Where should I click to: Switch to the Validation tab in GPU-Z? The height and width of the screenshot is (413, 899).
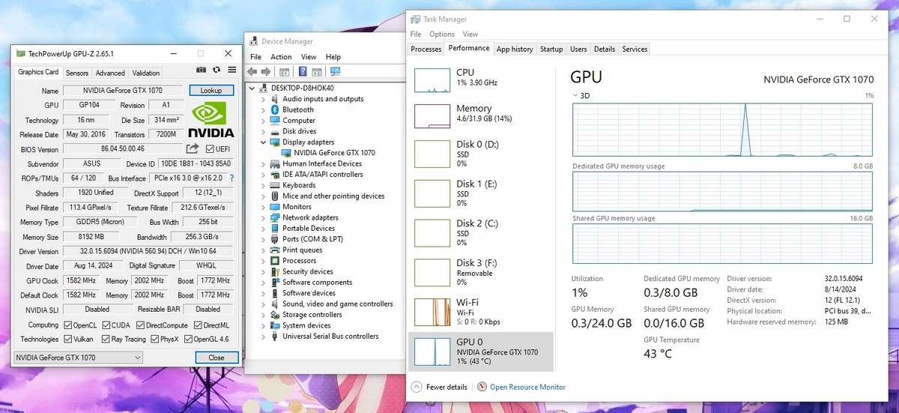tap(146, 73)
